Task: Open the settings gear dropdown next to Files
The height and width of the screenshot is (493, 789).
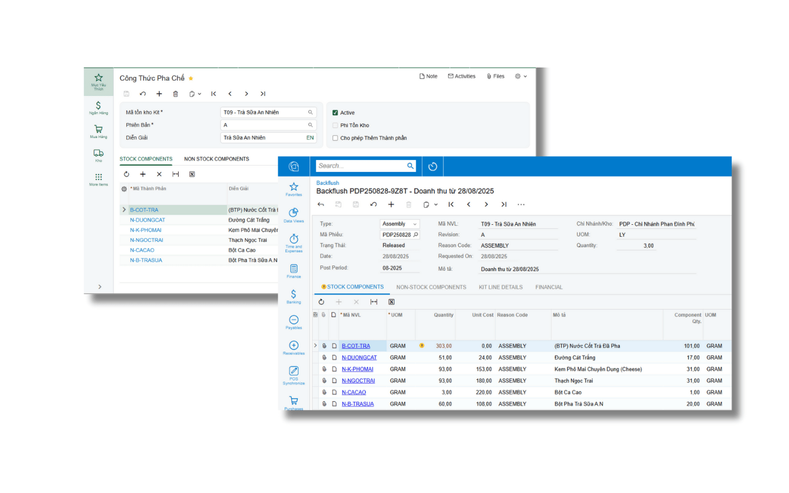Action: click(x=521, y=76)
